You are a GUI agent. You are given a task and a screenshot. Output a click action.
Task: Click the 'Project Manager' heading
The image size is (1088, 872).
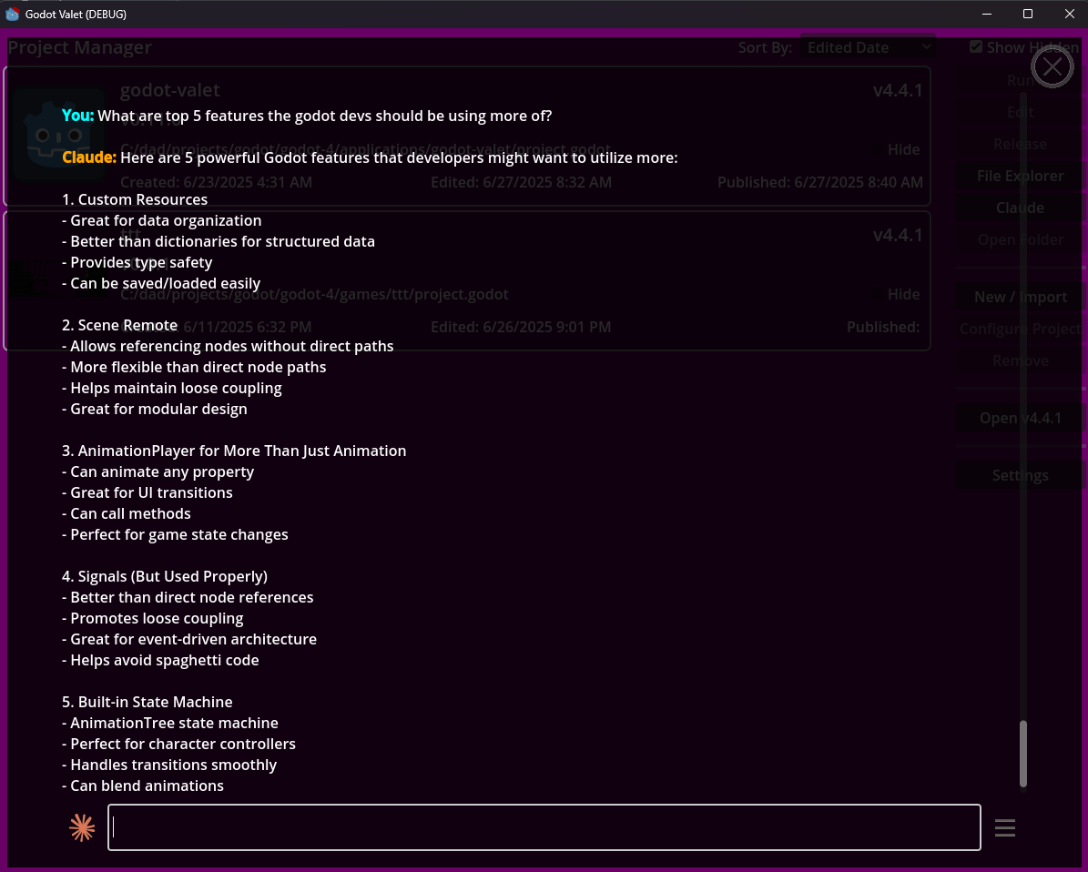tap(80, 47)
